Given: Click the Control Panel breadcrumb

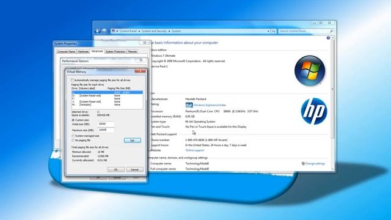Looking at the screenshot, I should point(128,31).
